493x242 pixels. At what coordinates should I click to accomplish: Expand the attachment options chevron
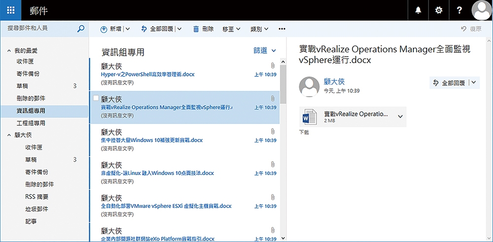pos(400,116)
